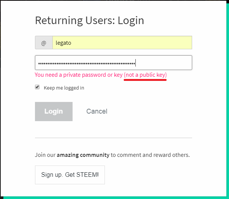Select the bold amazing community text

tap(83, 155)
